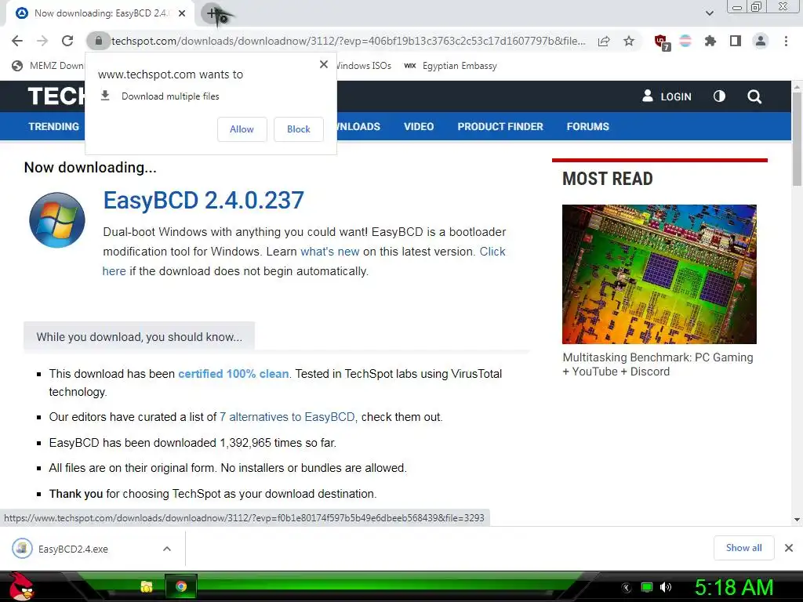Image resolution: width=803 pixels, height=602 pixels.
Task: Click the TechSpot site logo
Action: [x=56, y=96]
